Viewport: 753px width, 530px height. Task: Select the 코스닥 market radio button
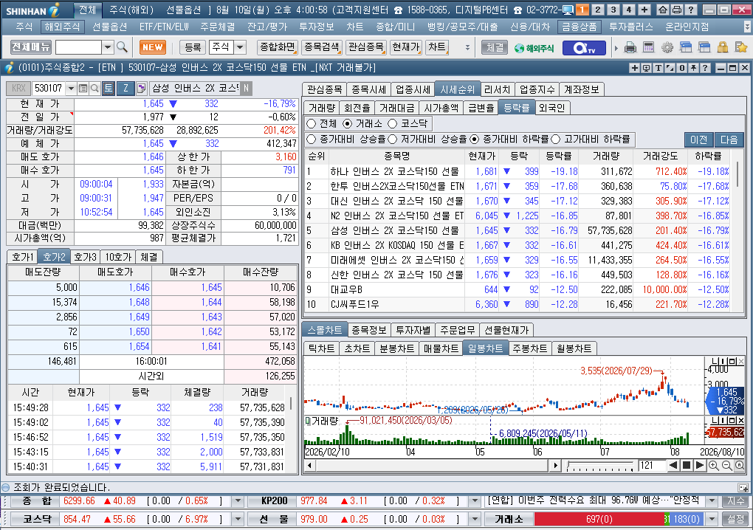[392, 124]
